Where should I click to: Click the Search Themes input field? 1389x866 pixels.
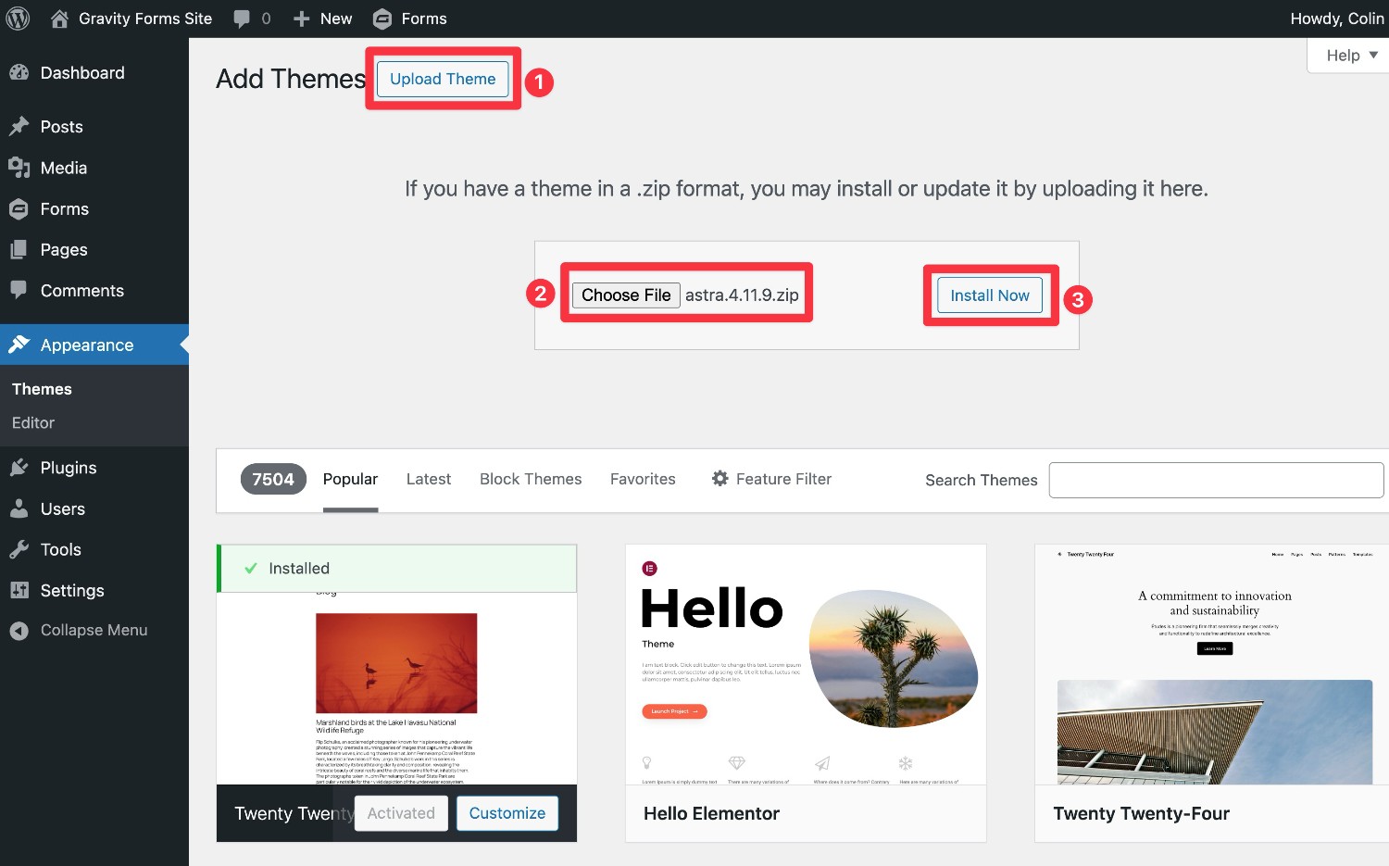[x=1216, y=480]
